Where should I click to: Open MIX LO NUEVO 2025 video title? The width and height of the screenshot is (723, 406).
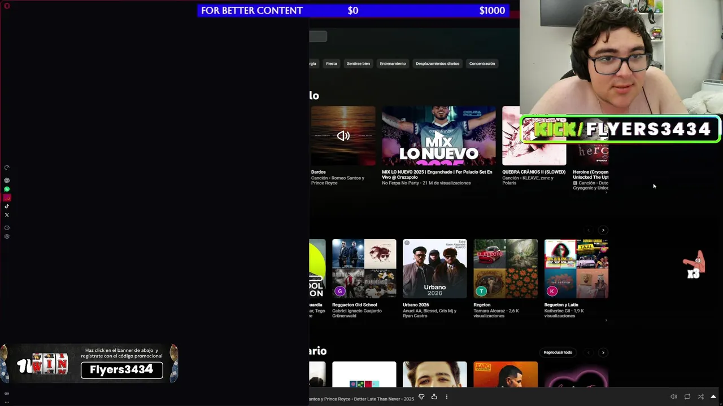(x=437, y=175)
